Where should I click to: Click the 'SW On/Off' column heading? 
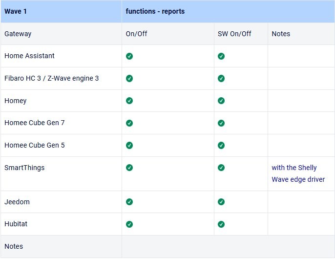click(234, 34)
